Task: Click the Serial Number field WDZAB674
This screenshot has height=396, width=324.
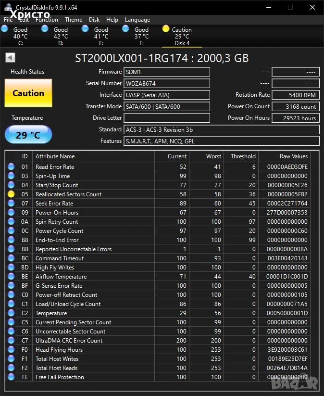Action: coord(167,83)
